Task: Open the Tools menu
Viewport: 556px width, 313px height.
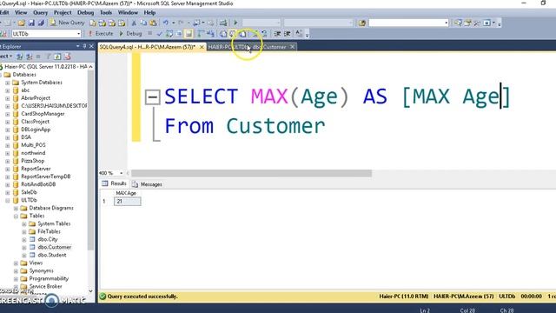Action: pos(106,12)
